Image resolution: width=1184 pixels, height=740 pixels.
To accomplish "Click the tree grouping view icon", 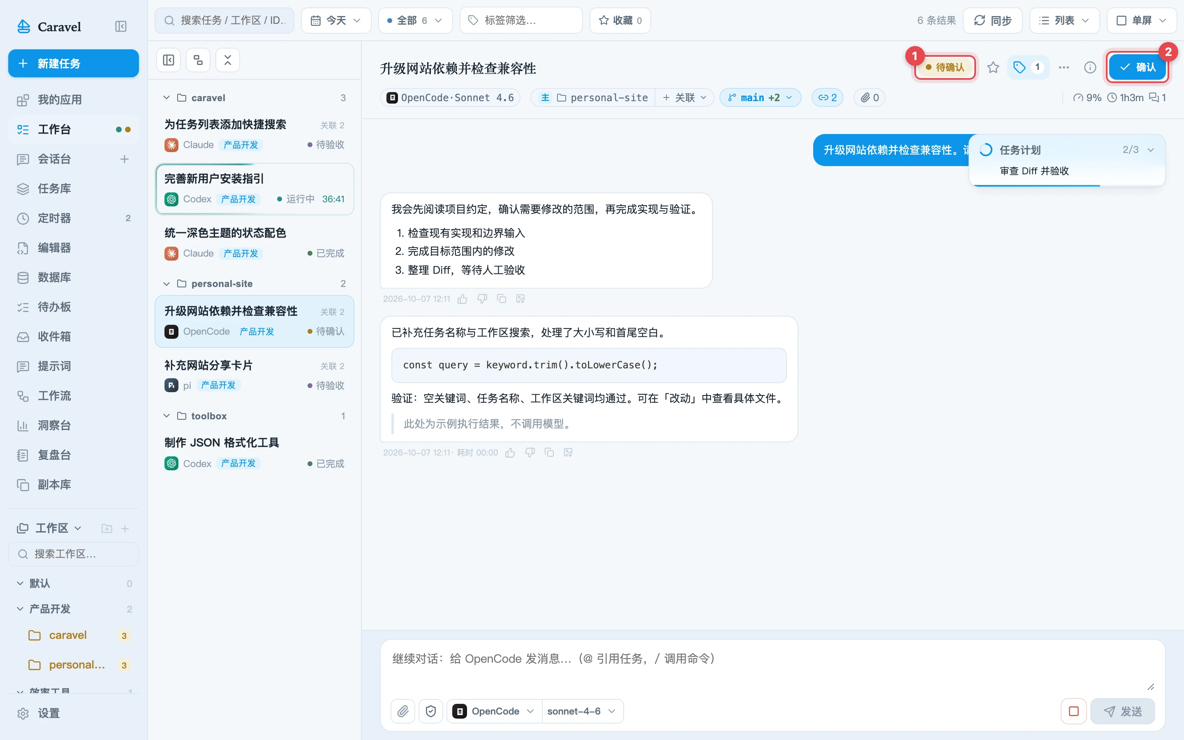I will [198, 60].
